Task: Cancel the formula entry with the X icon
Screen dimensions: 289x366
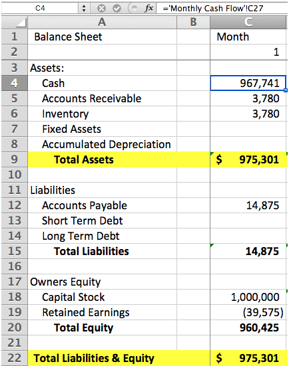Action: pyautogui.click(x=102, y=9)
